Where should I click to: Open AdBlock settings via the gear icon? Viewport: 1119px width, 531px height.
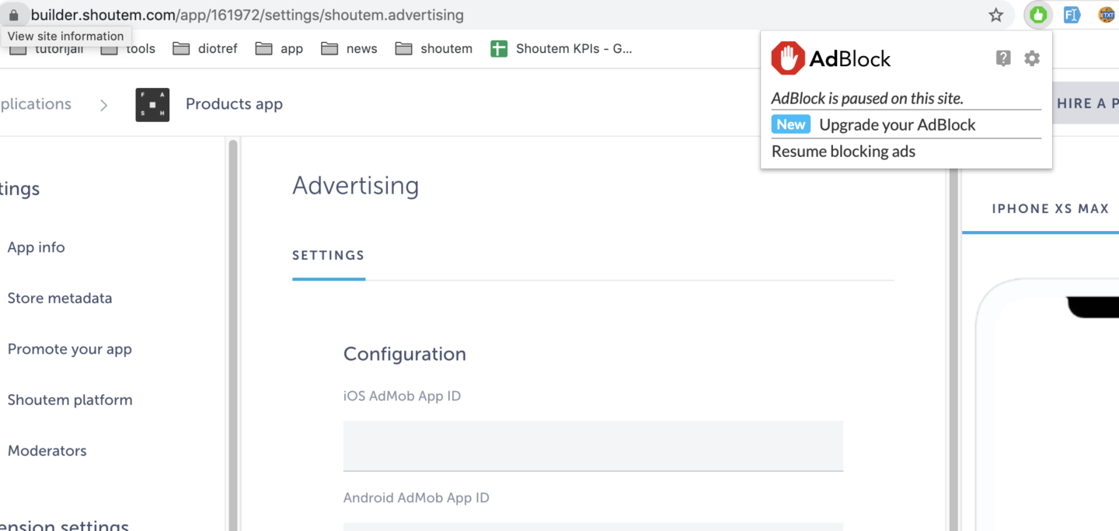[x=1032, y=58]
